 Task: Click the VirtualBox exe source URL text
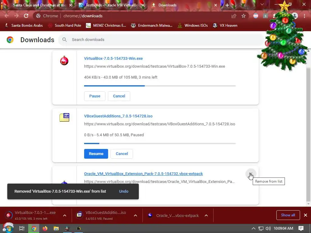pyautogui.click(x=155, y=66)
